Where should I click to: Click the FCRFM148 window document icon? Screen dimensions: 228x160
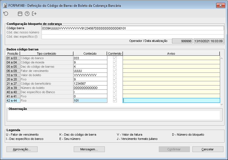(5, 5)
